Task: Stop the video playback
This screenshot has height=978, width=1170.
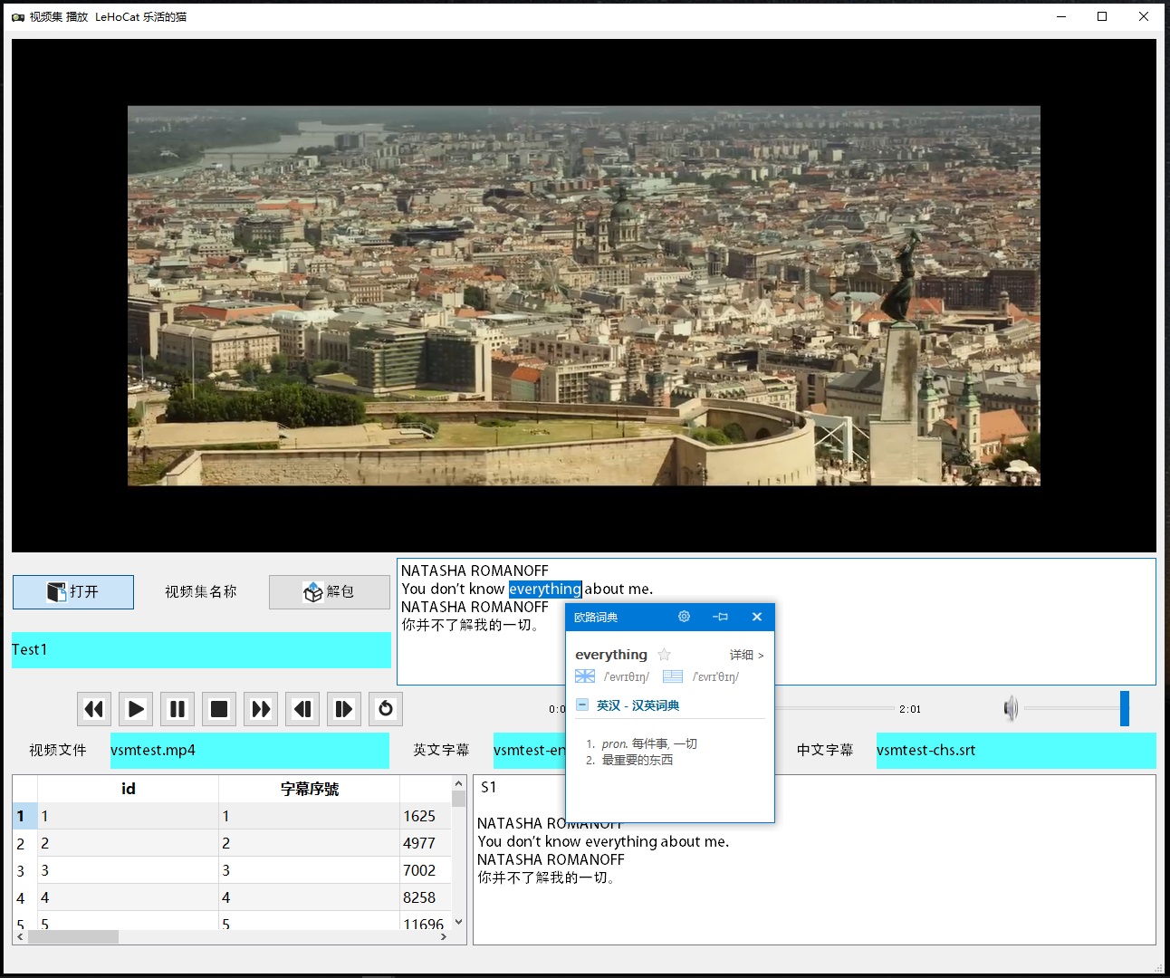Action: (219, 709)
